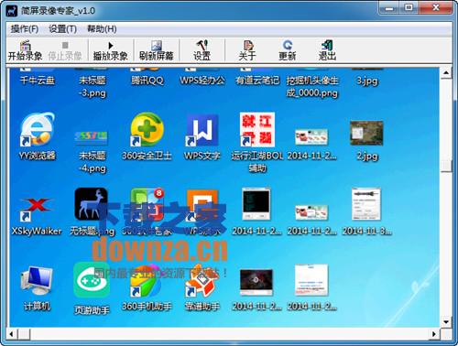Open 设置 settings toolbar icon
The height and width of the screenshot is (346, 458).
point(202,50)
